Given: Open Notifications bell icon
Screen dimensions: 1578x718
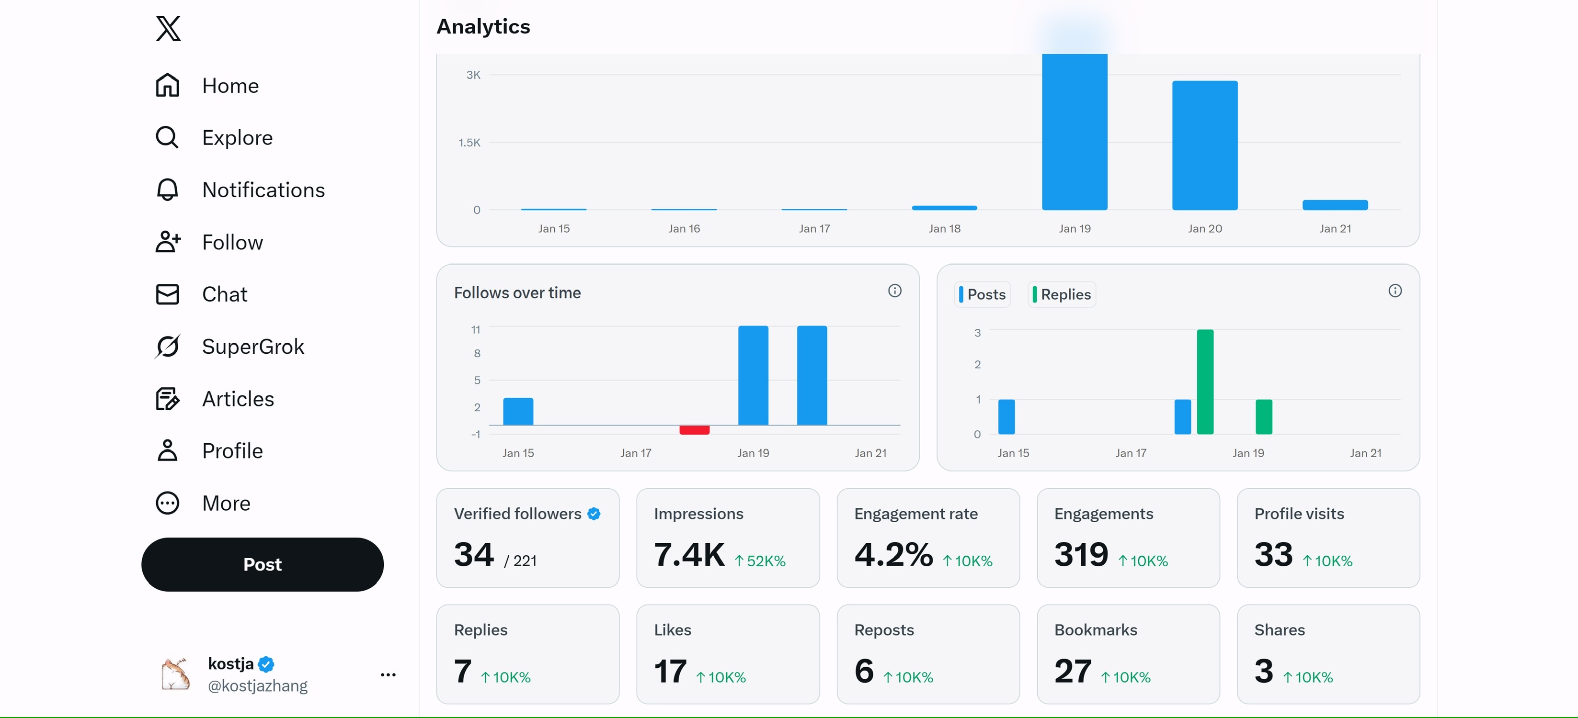Looking at the screenshot, I should click(167, 190).
